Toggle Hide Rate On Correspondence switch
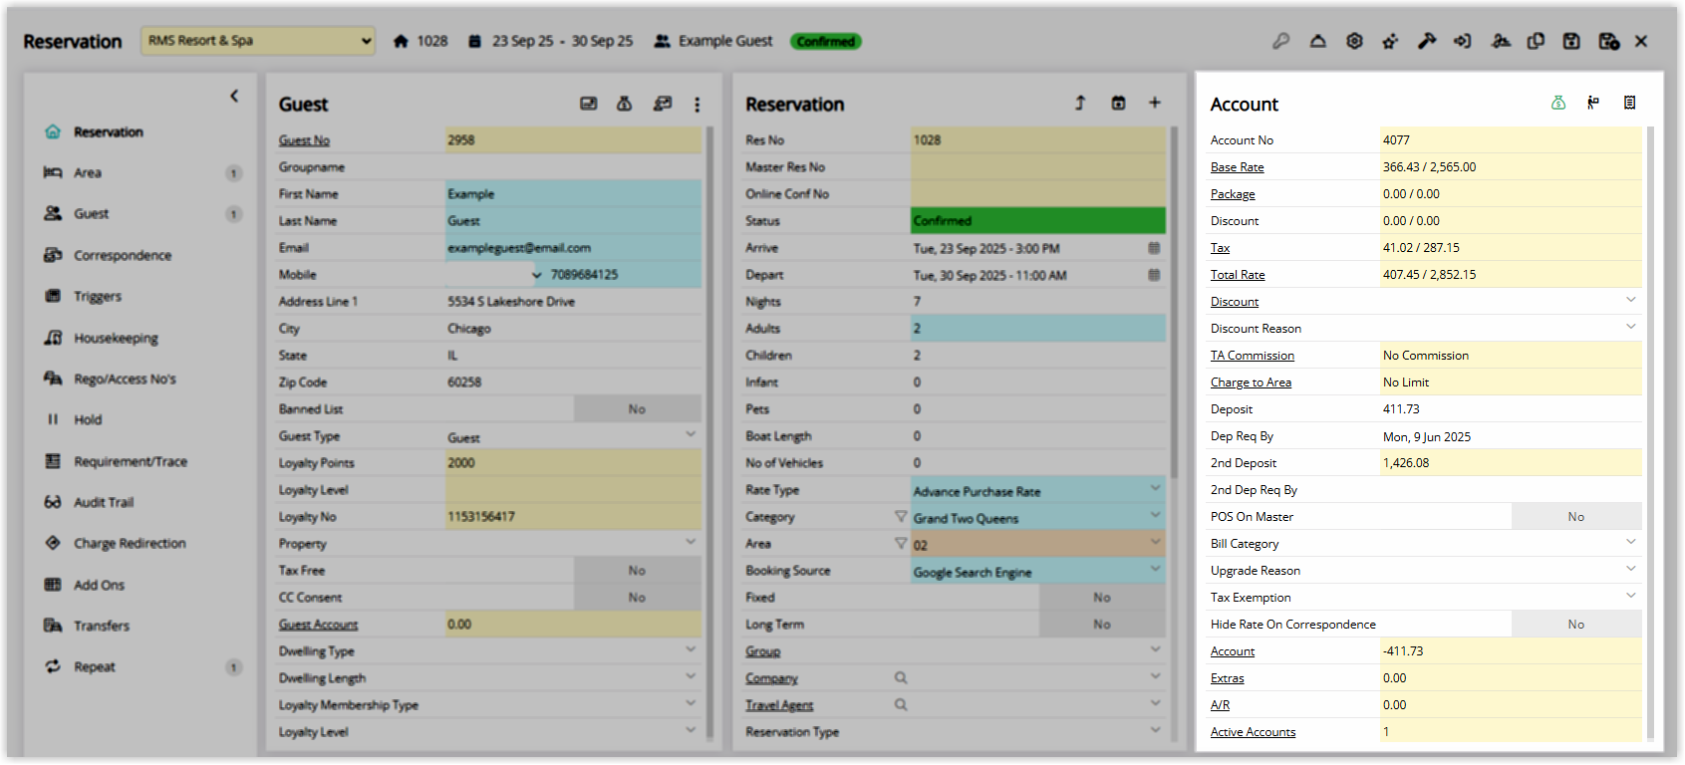 pos(1576,625)
